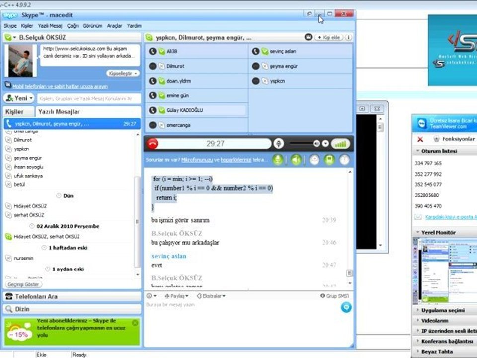Open Skype menu
The image size is (477, 358).
10,26
